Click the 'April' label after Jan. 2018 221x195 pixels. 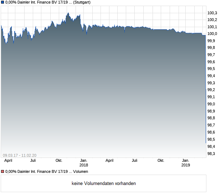(109, 161)
